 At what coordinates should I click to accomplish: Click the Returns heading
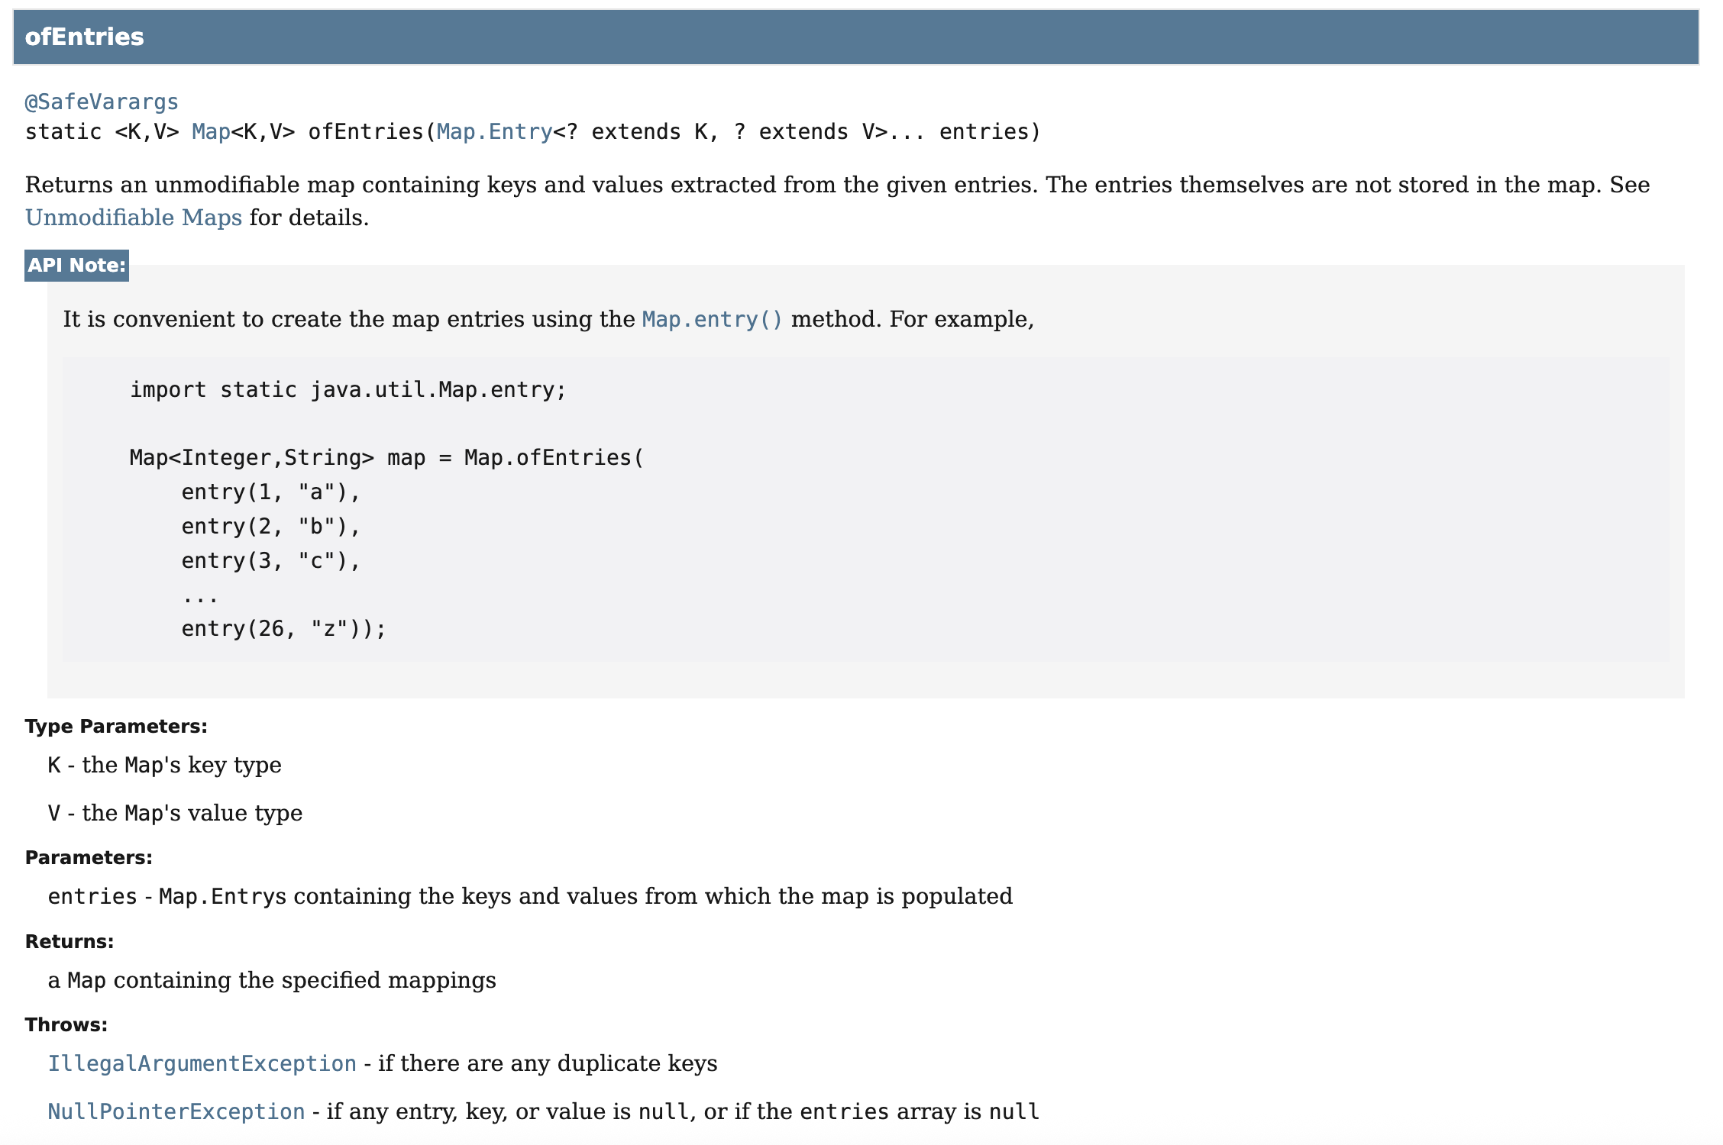70,942
